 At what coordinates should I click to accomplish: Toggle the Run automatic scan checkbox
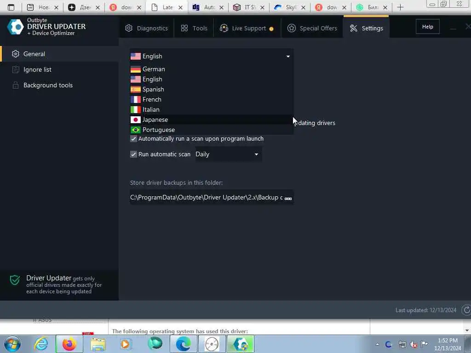pos(133,154)
